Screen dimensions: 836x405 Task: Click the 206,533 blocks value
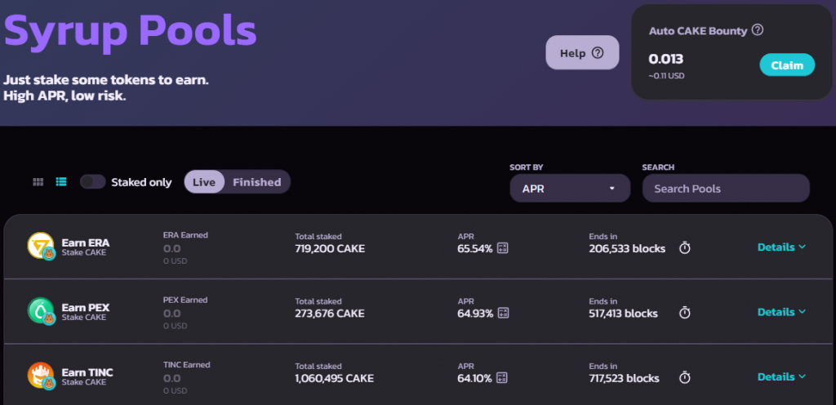(627, 249)
